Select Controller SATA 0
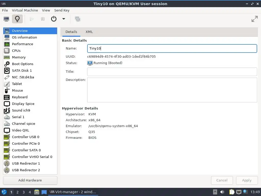This screenshot has height=196, width=261. [30, 150]
